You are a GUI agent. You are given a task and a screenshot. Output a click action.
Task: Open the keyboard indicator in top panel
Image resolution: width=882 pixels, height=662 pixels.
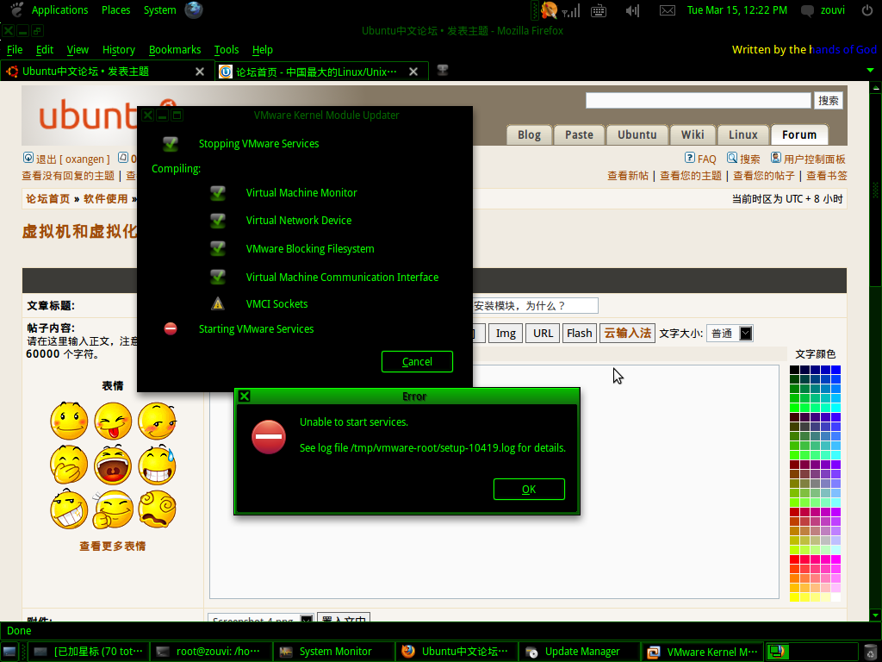[x=599, y=10]
